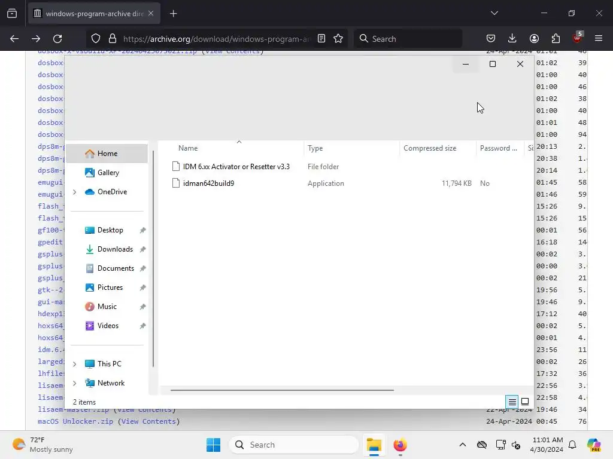
Task: Go forward in Firefox
Action: (36, 39)
